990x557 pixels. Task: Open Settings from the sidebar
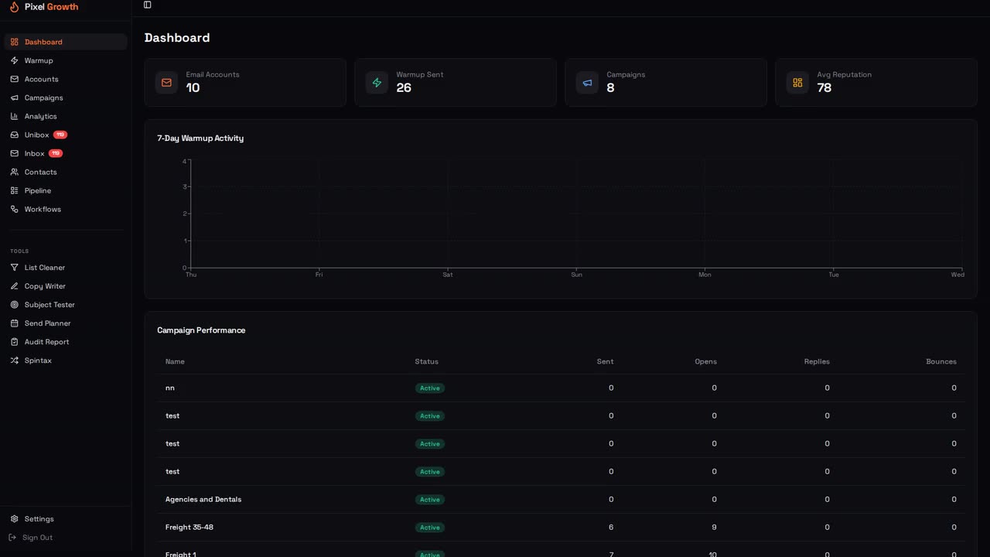66,519
